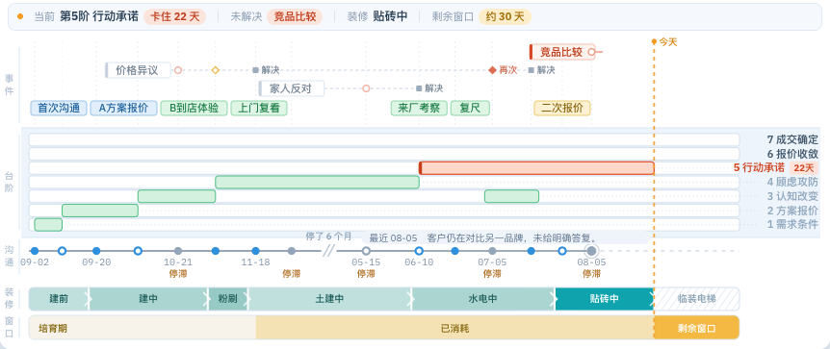Select the 家人反对 objection label

[292, 88]
